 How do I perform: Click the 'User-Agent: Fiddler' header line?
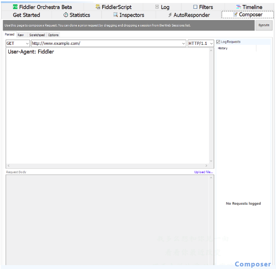tap(31, 52)
